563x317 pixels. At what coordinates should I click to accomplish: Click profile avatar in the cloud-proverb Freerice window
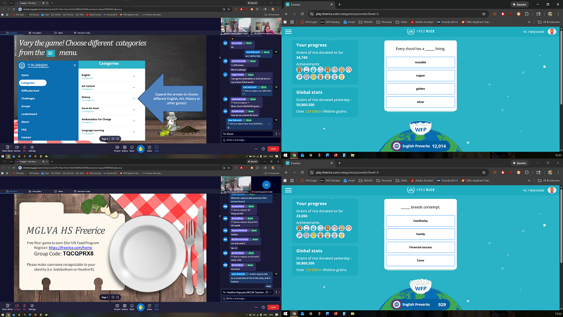tap(552, 32)
